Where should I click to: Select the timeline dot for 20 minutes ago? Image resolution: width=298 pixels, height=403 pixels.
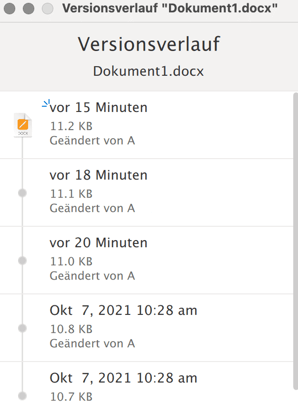pyautogui.click(x=22, y=261)
